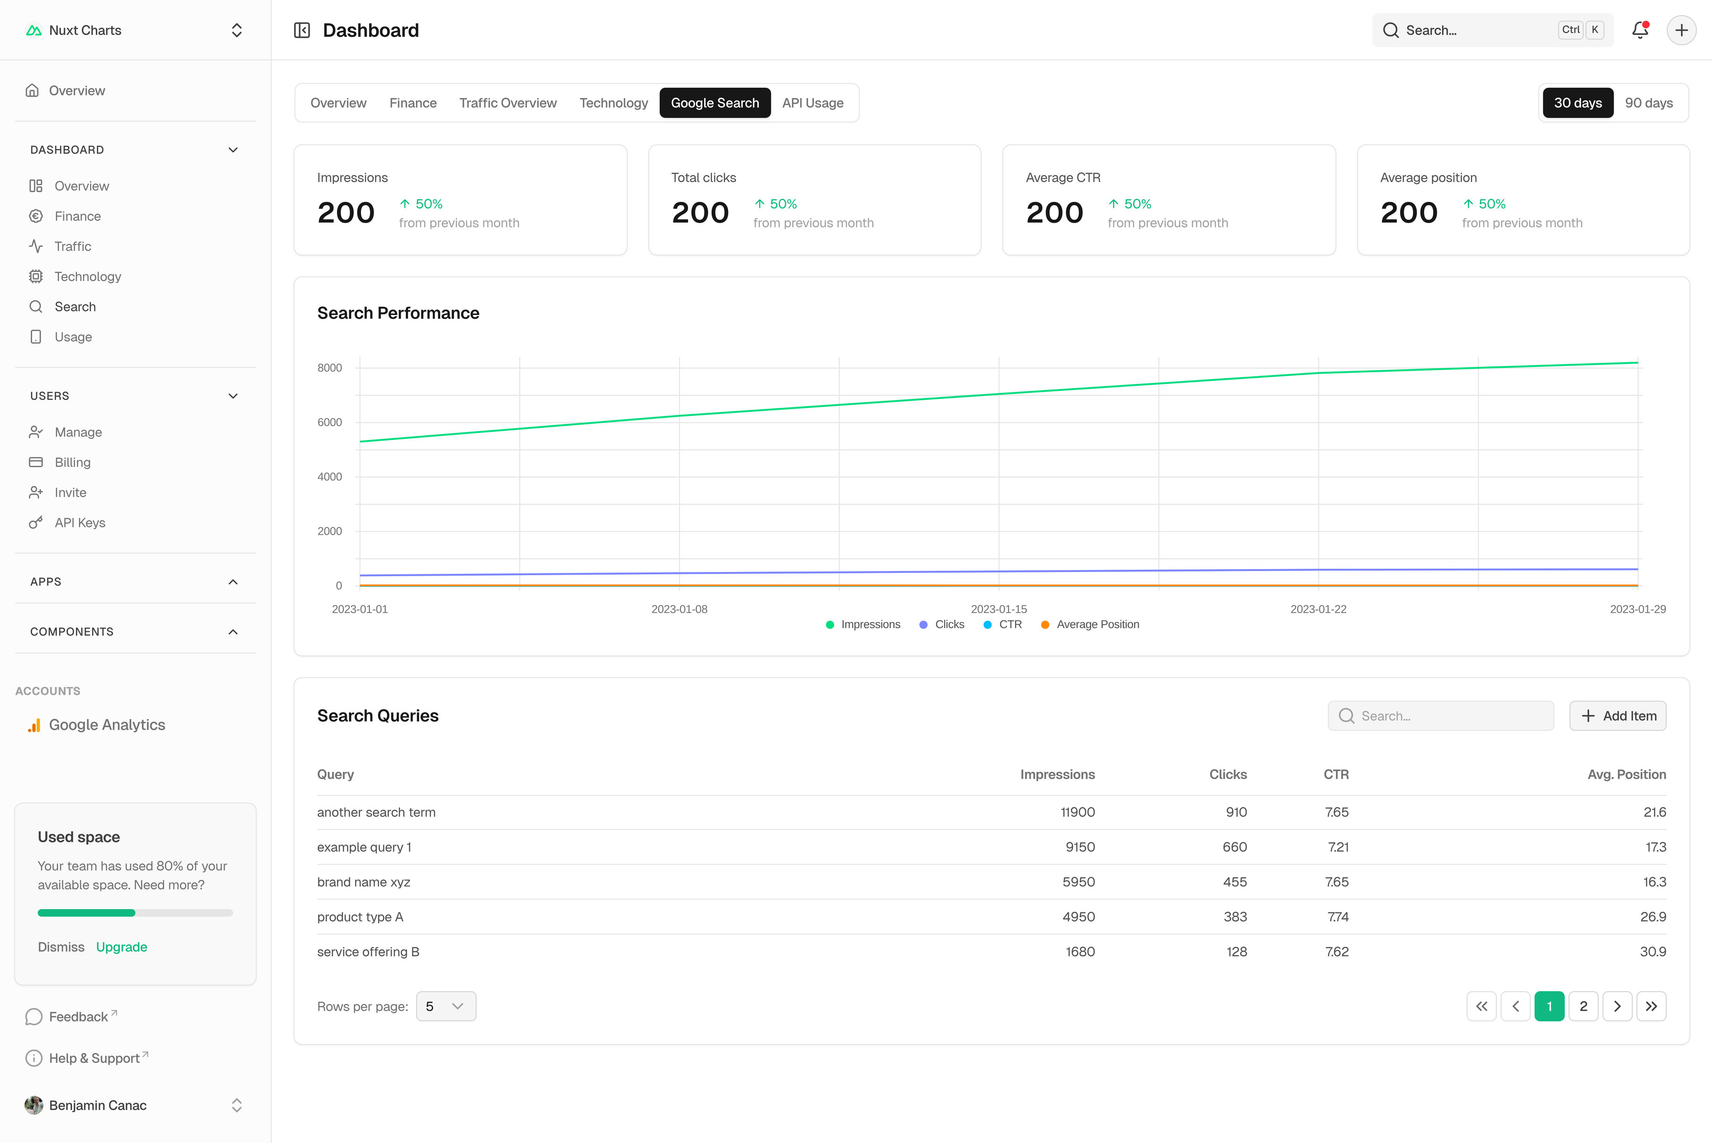Click the Upgrade link
The width and height of the screenshot is (1712, 1143).
point(121,947)
